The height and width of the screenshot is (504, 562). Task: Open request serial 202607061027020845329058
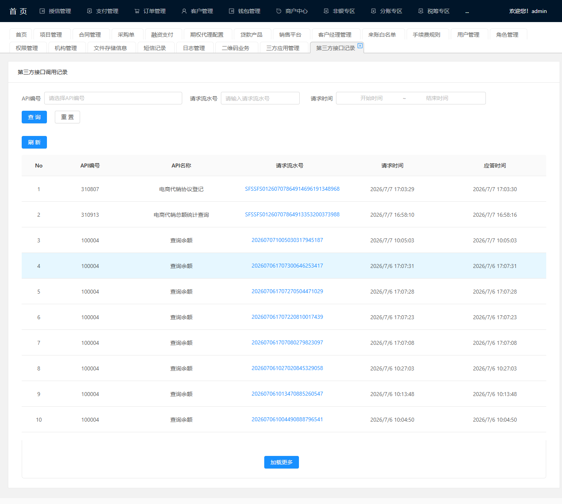pos(287,368)
